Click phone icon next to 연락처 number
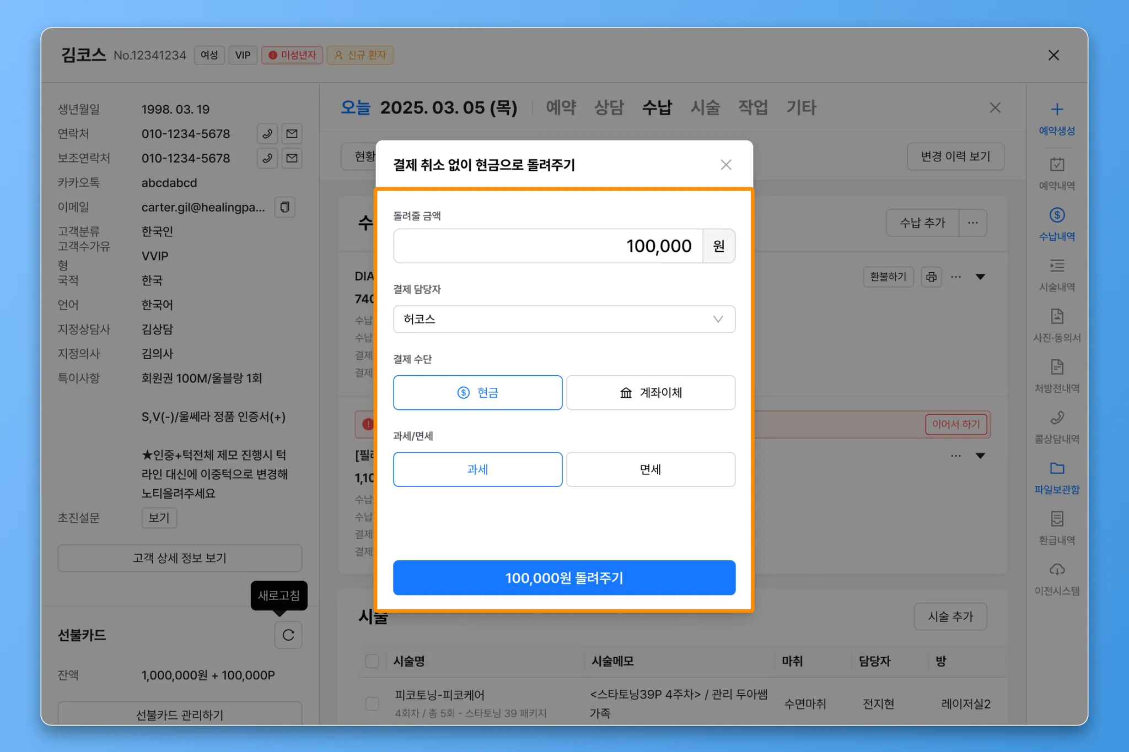This screenshot has height=752, width=1129. pyautogui.click(x=267, y=134)
